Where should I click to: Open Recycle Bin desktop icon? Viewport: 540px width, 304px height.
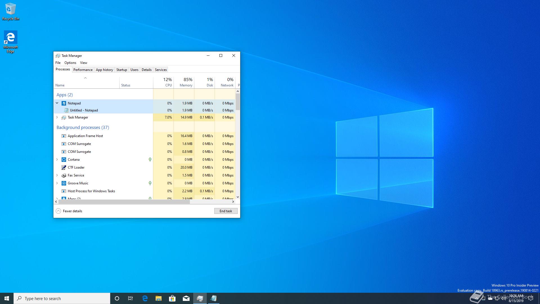tap(11, 12)
